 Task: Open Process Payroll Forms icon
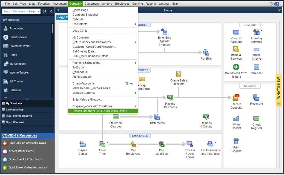(x=190, y=144)
